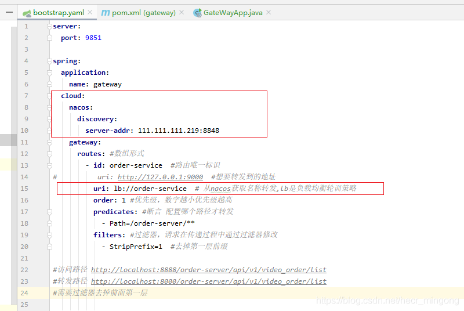Image resolution: width=464 pixels, height=311 pixels.
Task: Collapse the nacos: block fold marker
Action: click(x=49, y=107)
